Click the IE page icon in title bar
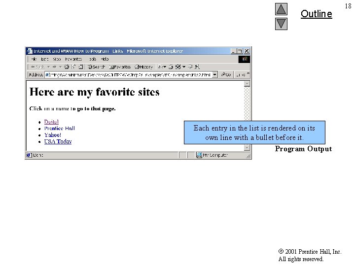Screen dimensions: 355x266 point(30,51)
